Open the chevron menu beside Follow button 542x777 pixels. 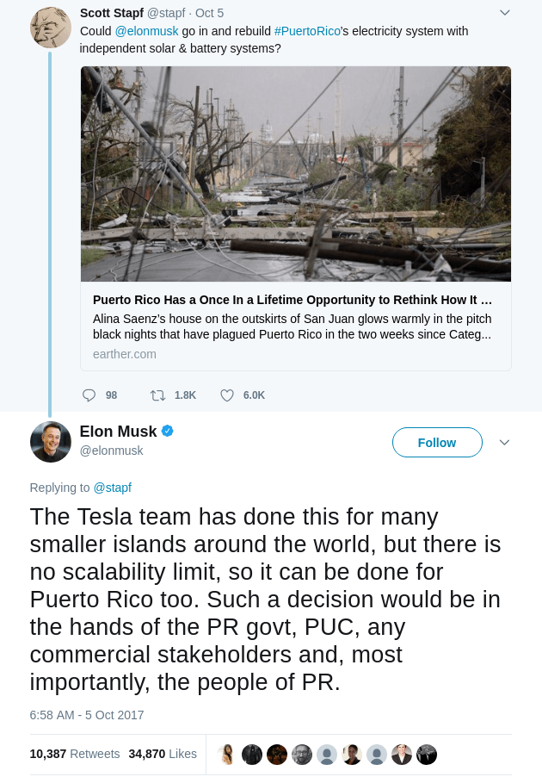pos(505,442)
